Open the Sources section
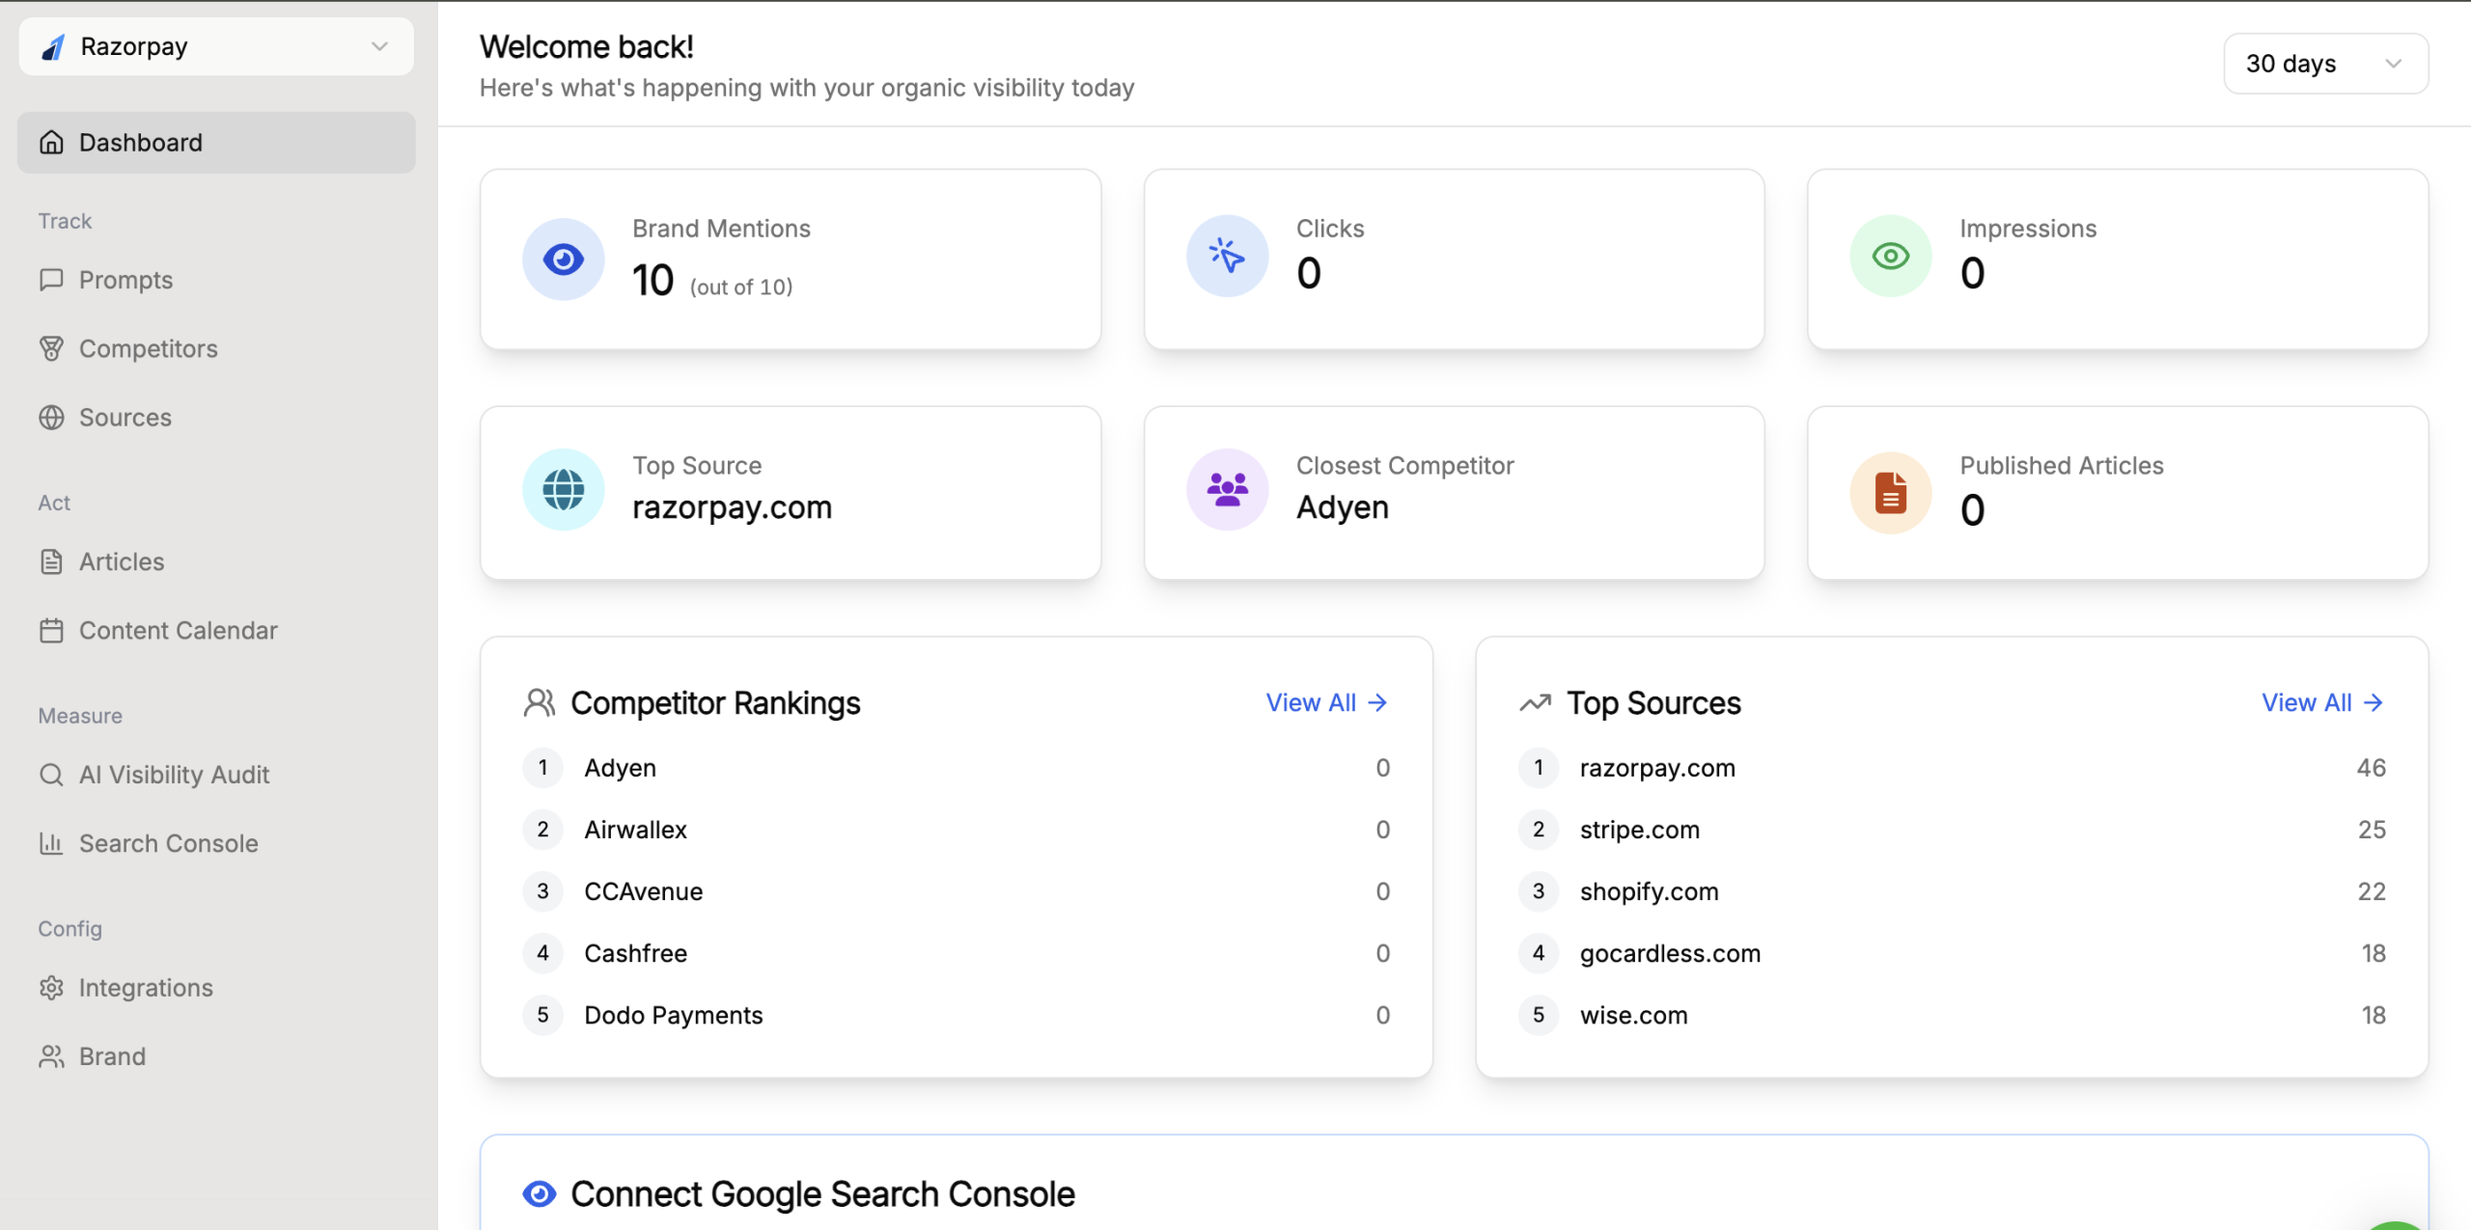Image resolution: width=2471 pixels, height=1230 pixels. click(216, 417)
